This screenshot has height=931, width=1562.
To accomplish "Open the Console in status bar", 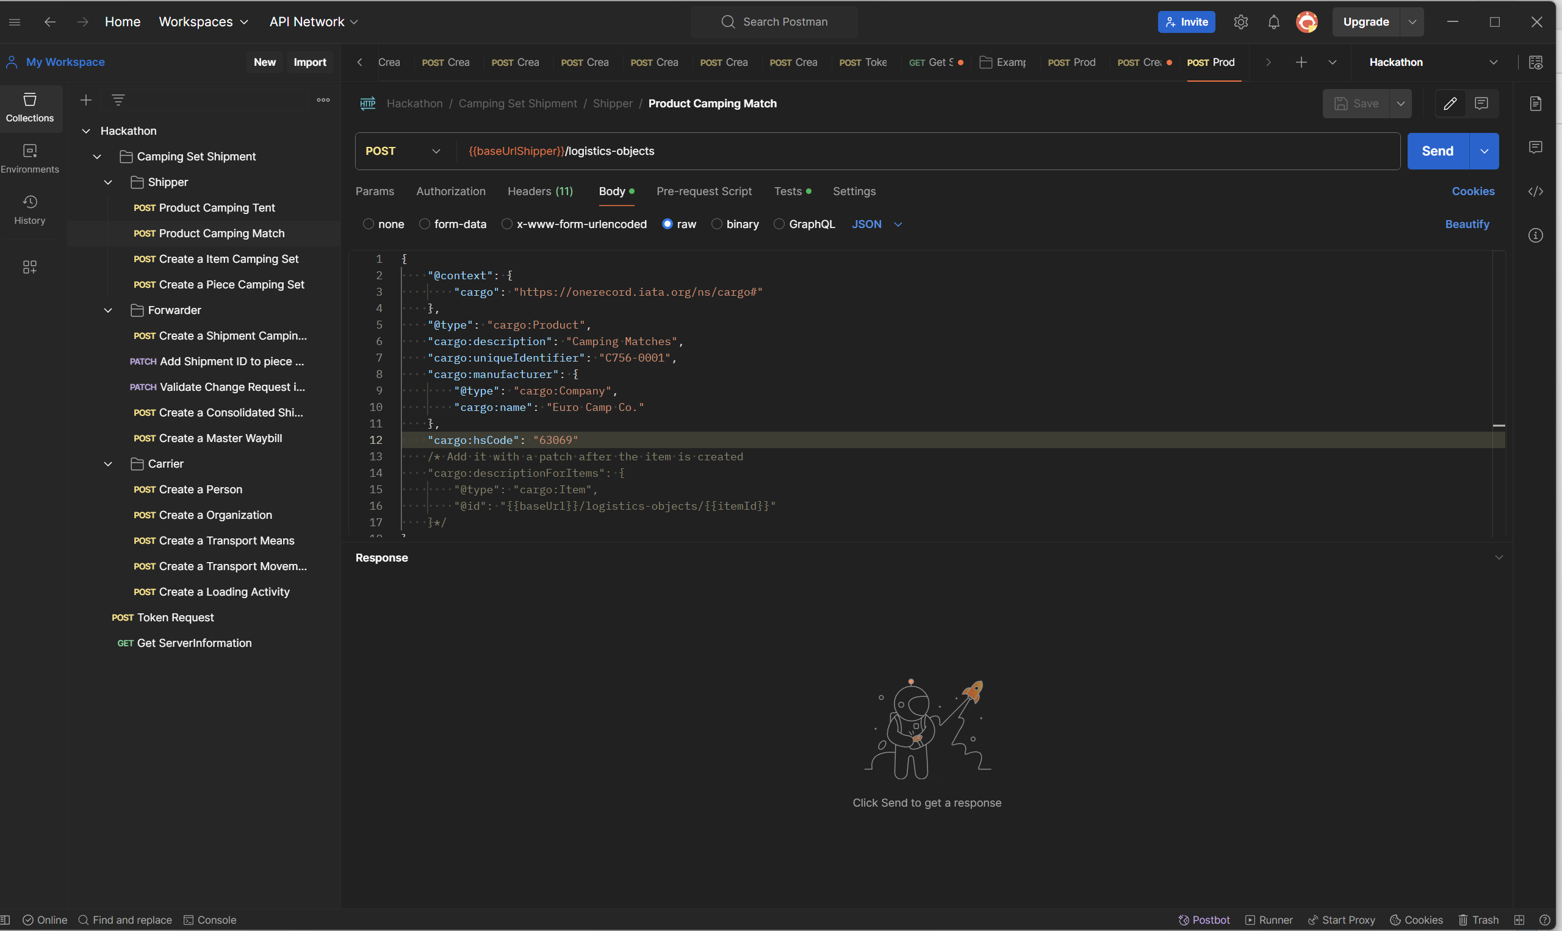I will [210, 919].
